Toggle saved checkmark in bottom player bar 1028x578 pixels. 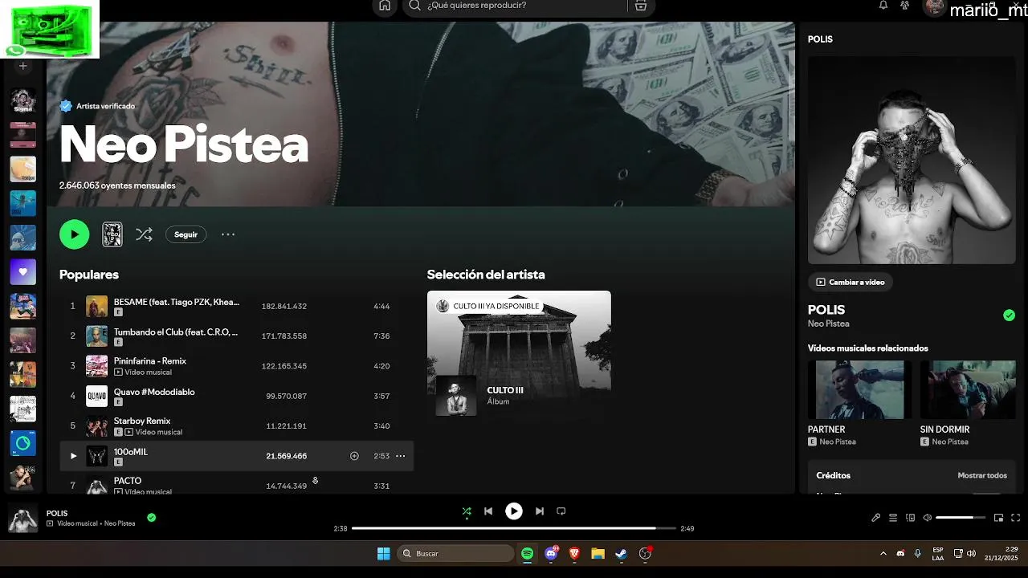(x=151, y=518)
